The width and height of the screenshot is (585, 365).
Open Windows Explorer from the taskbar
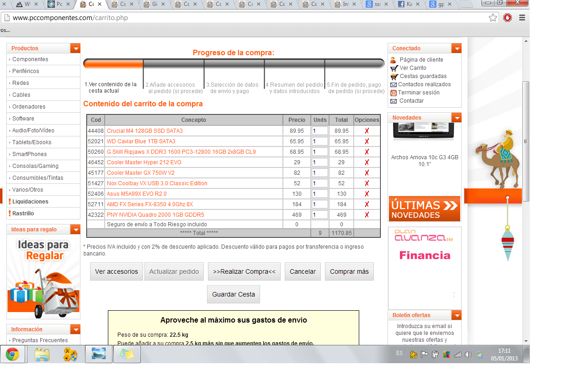click(42, 355)
